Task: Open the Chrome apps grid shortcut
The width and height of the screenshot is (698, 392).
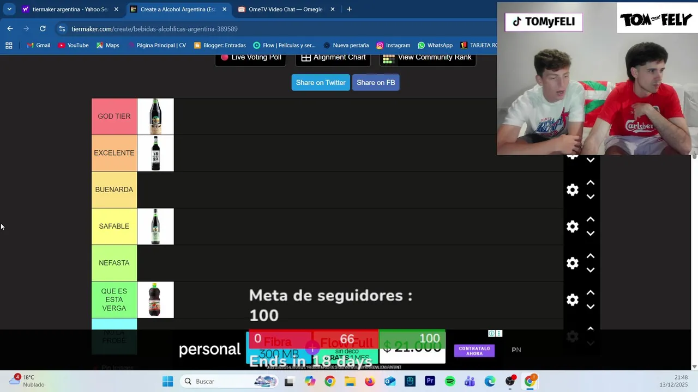Action: point(9,45)
